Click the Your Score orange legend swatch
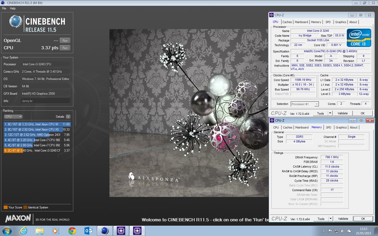378x236 pixels. point(6,207)
